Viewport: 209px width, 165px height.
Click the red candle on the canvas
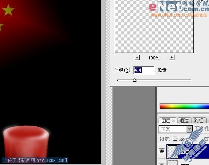click(x=26, y=142)
